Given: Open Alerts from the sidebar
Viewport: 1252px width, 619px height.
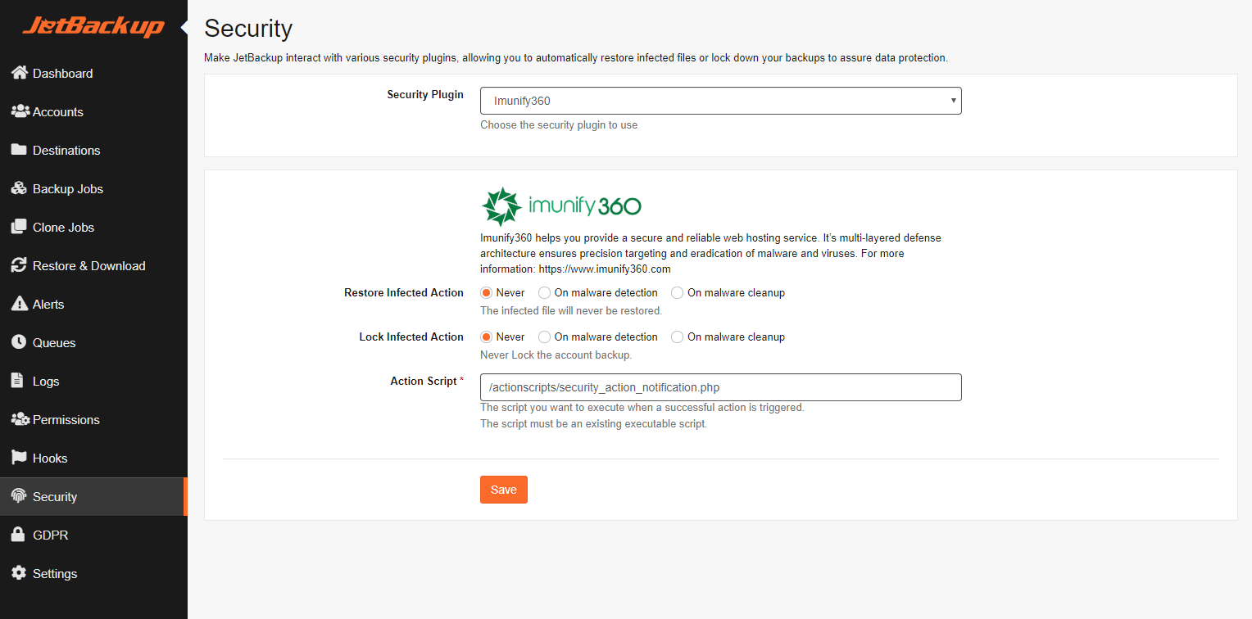Looking at the screenshot, I should click(x=93, y=304).
